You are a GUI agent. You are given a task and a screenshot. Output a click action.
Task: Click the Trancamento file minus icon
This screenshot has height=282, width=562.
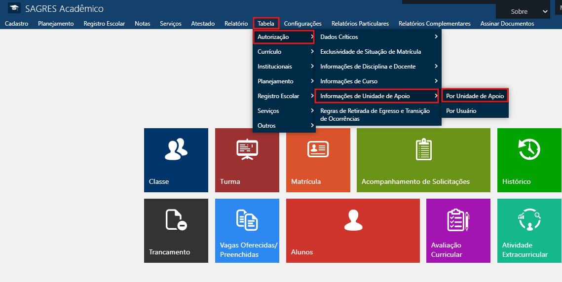176,220
